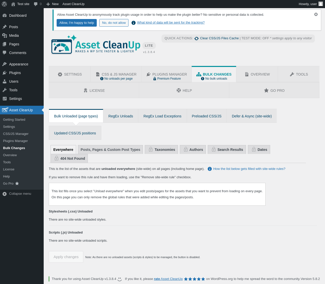325x284 pixels.
Task: Open the License tab
Action: (x=94, y=91)
